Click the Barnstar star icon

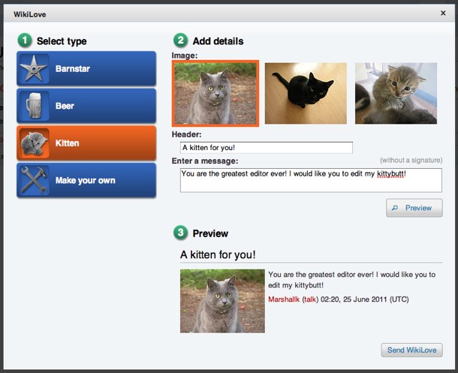tap(34, 69)
